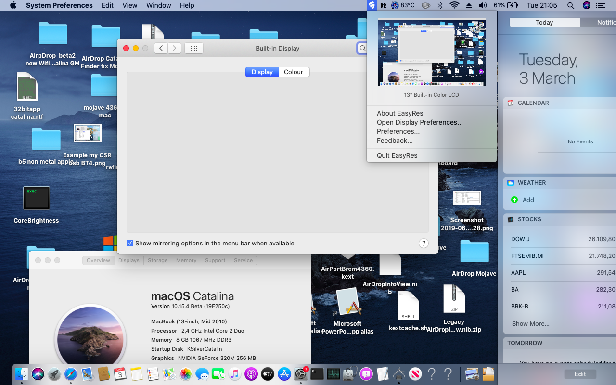Screen dimensions: 616x385
Task: Open App Store from the Dock
Action: (284, 373)
